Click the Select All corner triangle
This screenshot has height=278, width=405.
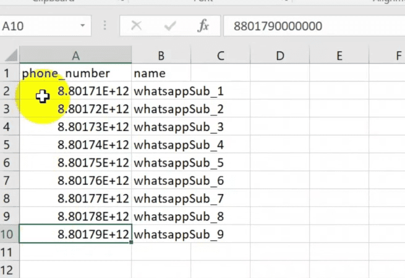point(10,56)
